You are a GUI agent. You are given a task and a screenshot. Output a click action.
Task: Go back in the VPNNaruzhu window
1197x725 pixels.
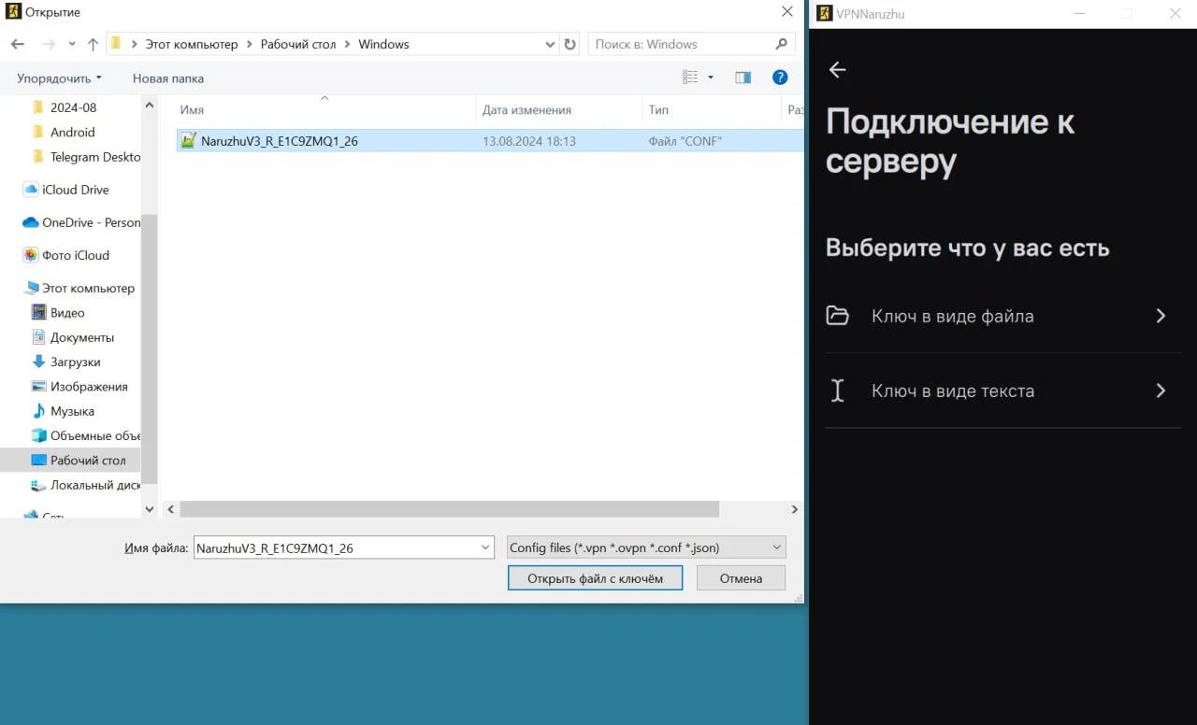coord(837,70)
